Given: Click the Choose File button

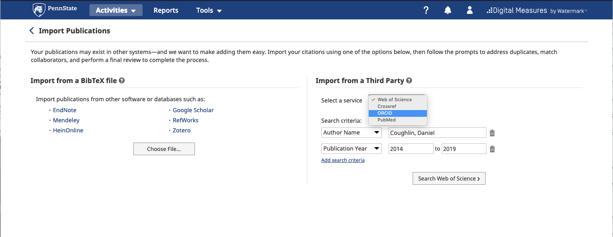Looking at the screenshot, I should 164,149.
